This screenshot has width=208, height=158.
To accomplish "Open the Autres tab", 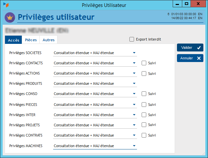I will point(49,40).
